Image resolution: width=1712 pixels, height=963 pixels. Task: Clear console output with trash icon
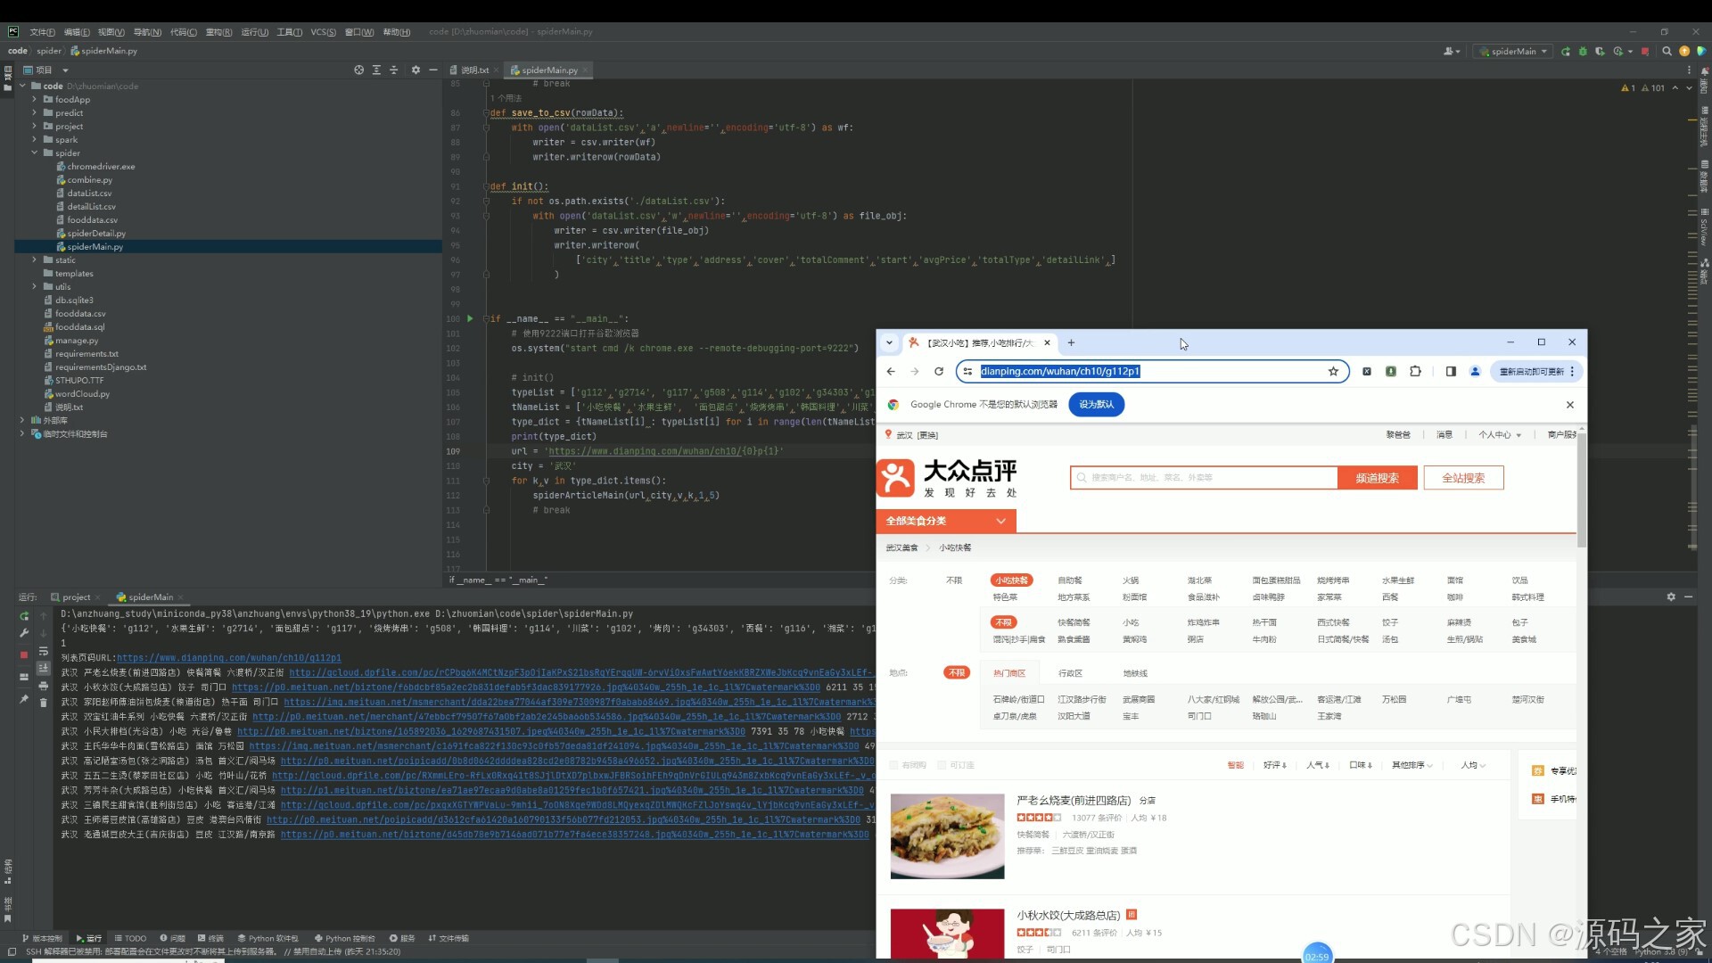[43, 703]
